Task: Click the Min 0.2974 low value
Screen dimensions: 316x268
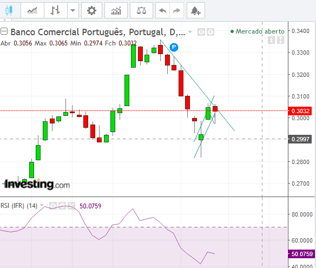Action: click(86, 43)
